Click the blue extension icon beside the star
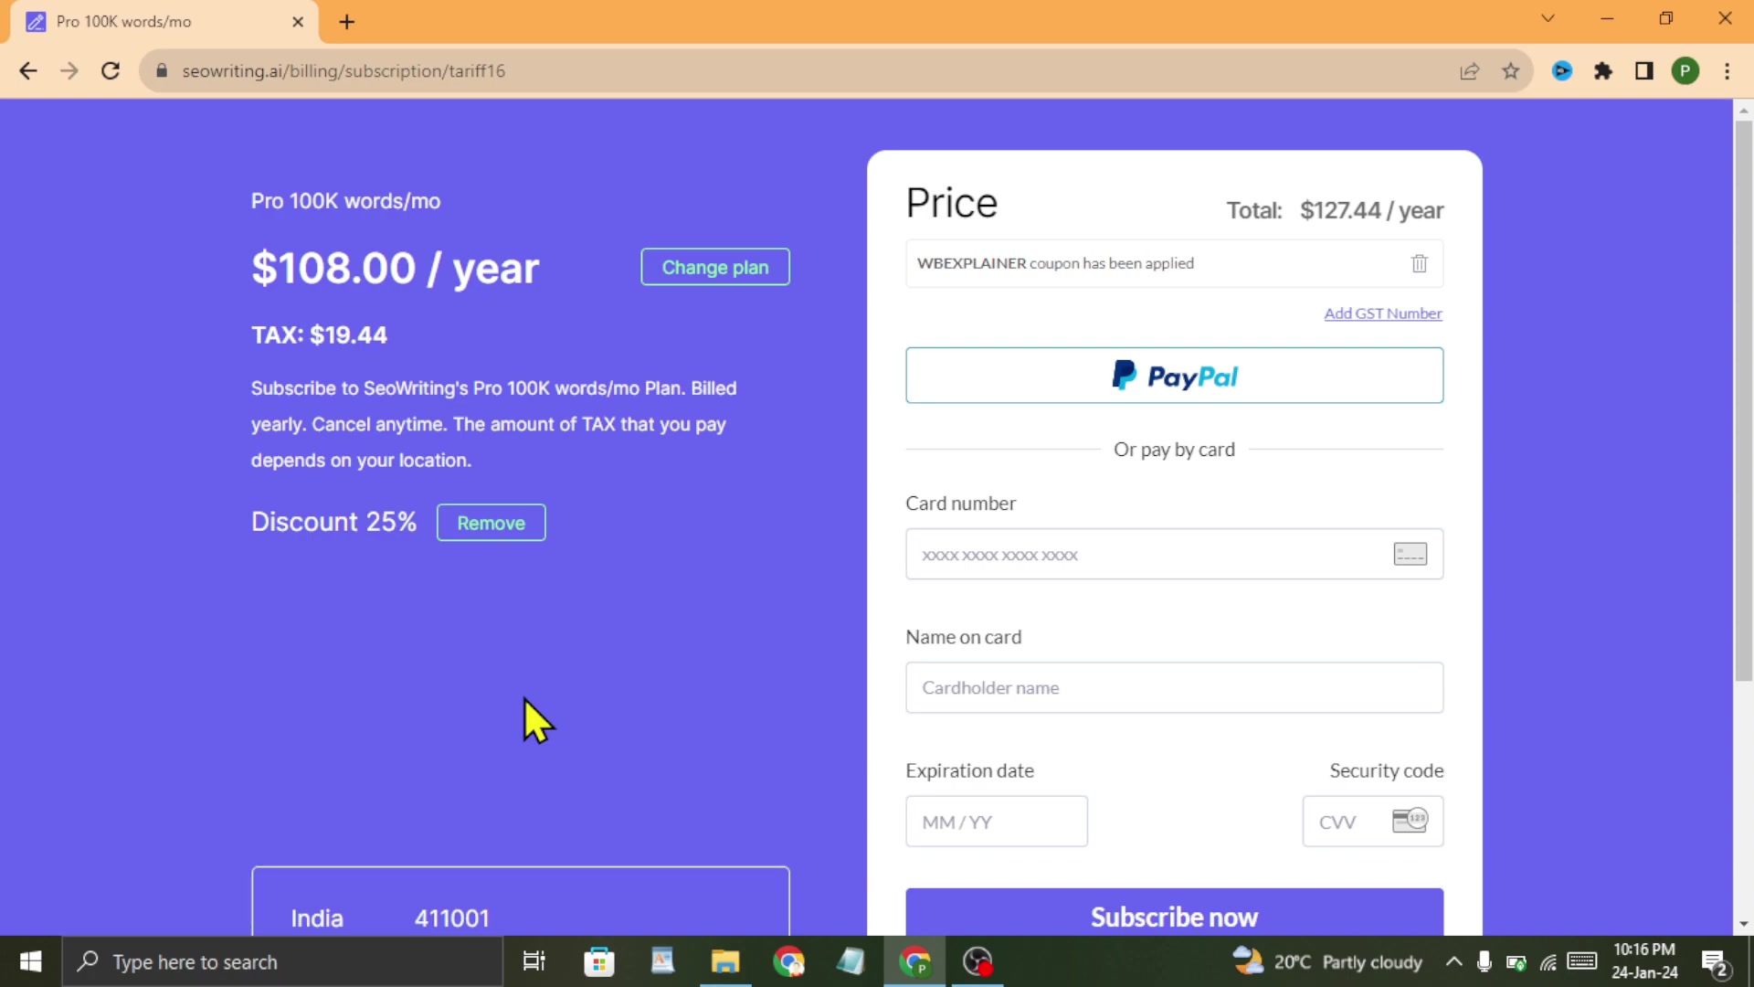 [x=1562, y=71]
